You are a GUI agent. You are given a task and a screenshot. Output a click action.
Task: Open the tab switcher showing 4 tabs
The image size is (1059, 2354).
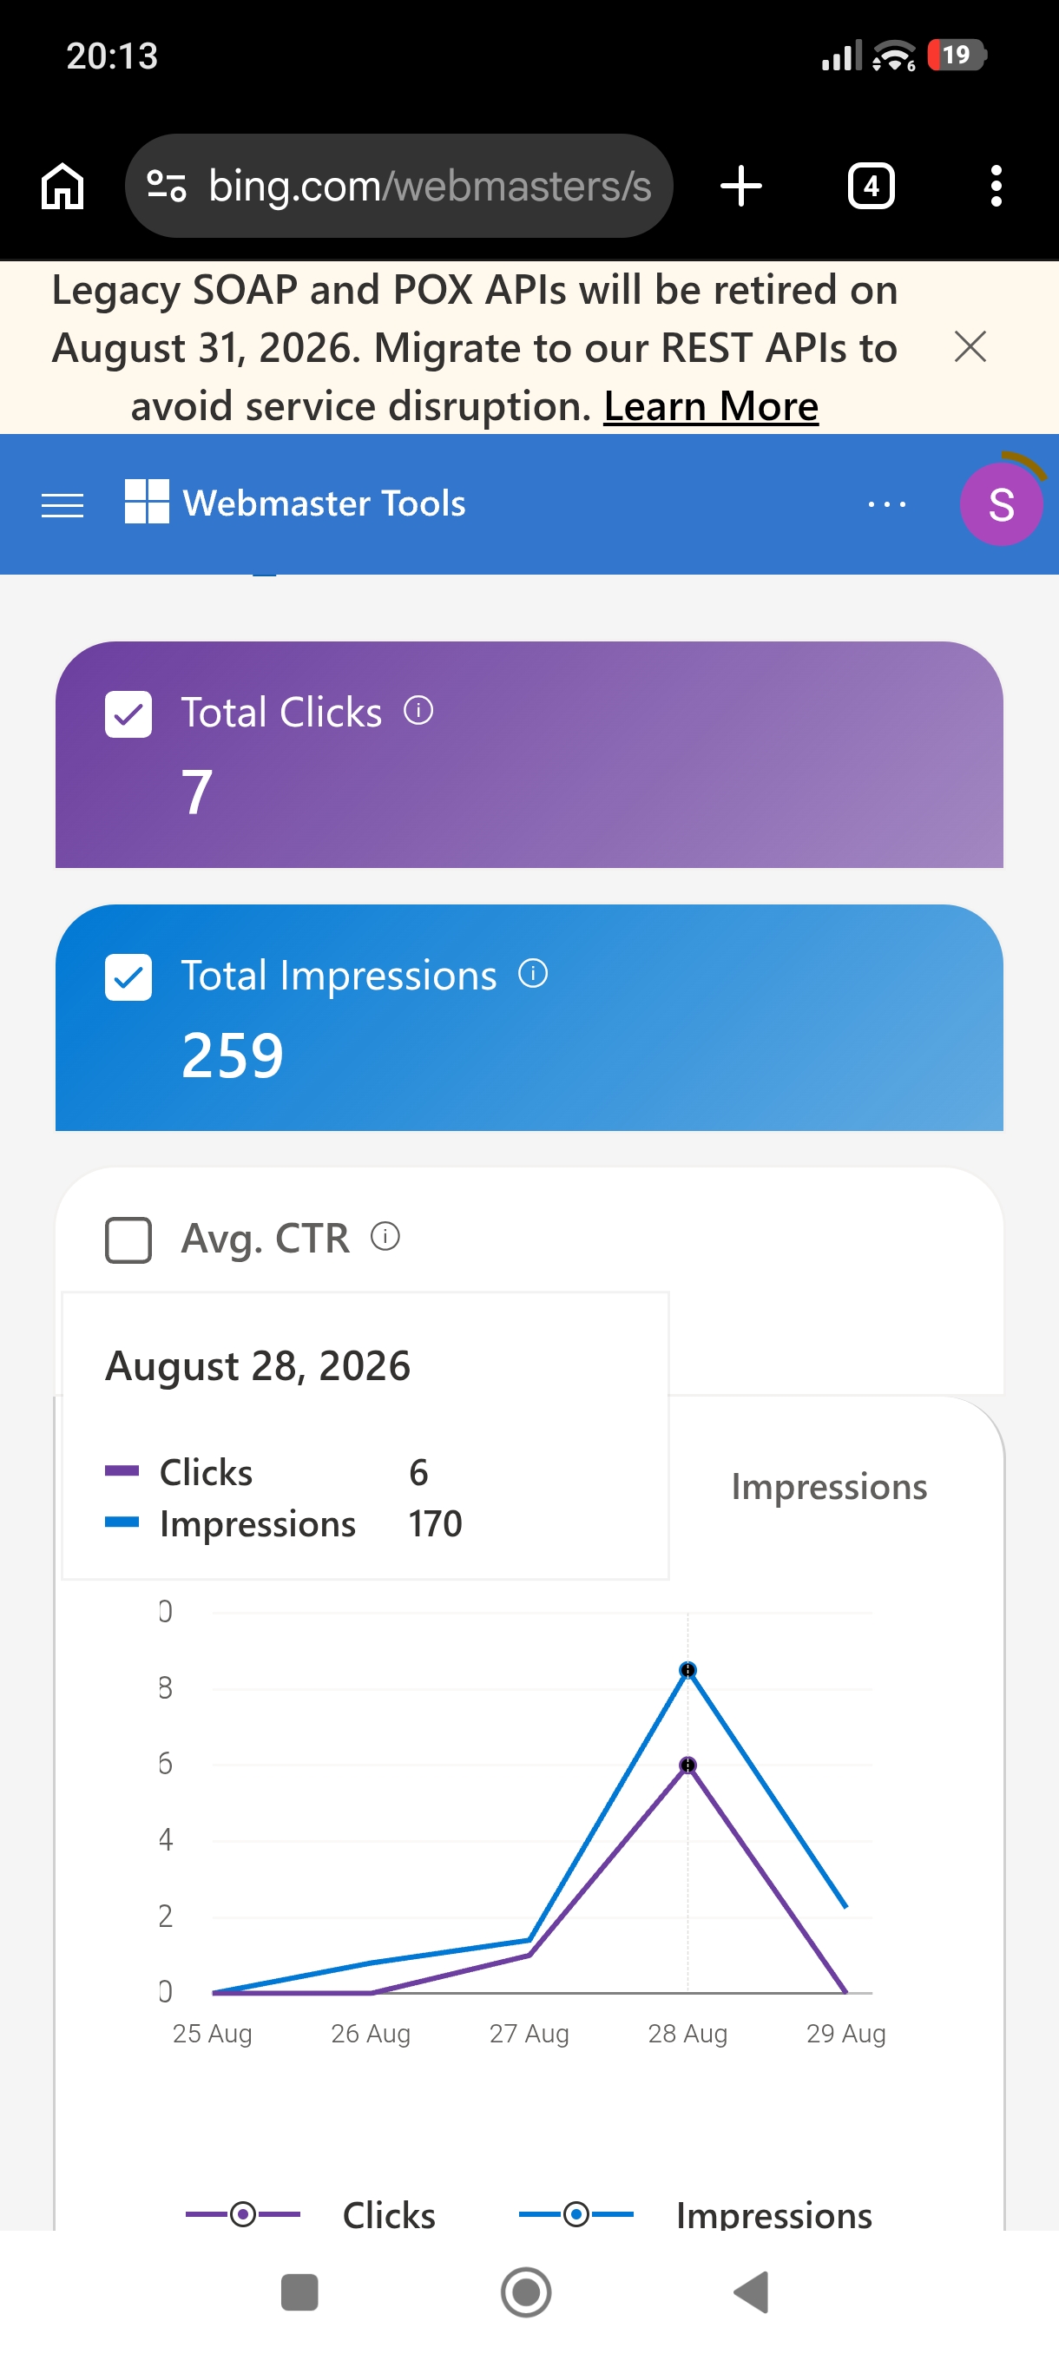coord(871,186)
